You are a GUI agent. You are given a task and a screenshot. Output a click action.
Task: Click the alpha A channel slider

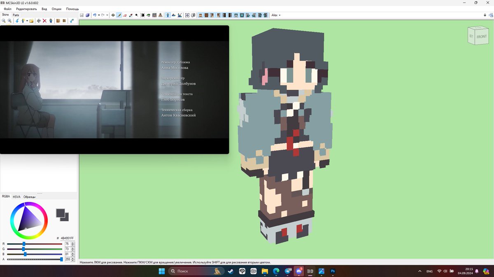[x=35, y=259]
